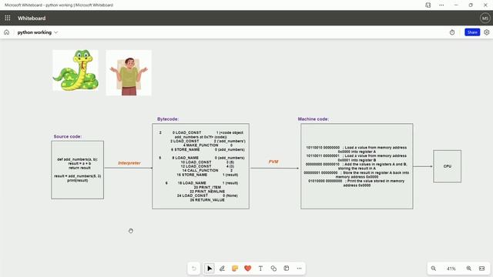Select the green snake image
Screen dimensions: 493x277
[75, 70]
